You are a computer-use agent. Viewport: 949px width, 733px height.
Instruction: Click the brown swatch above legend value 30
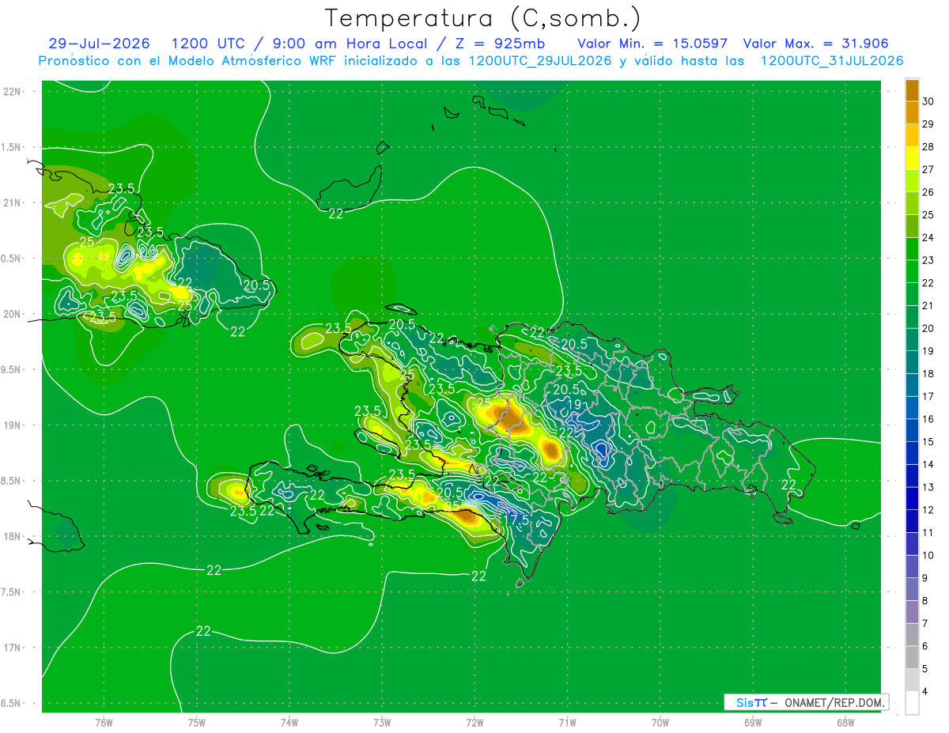pyautogui.click(x=912, y=91)
